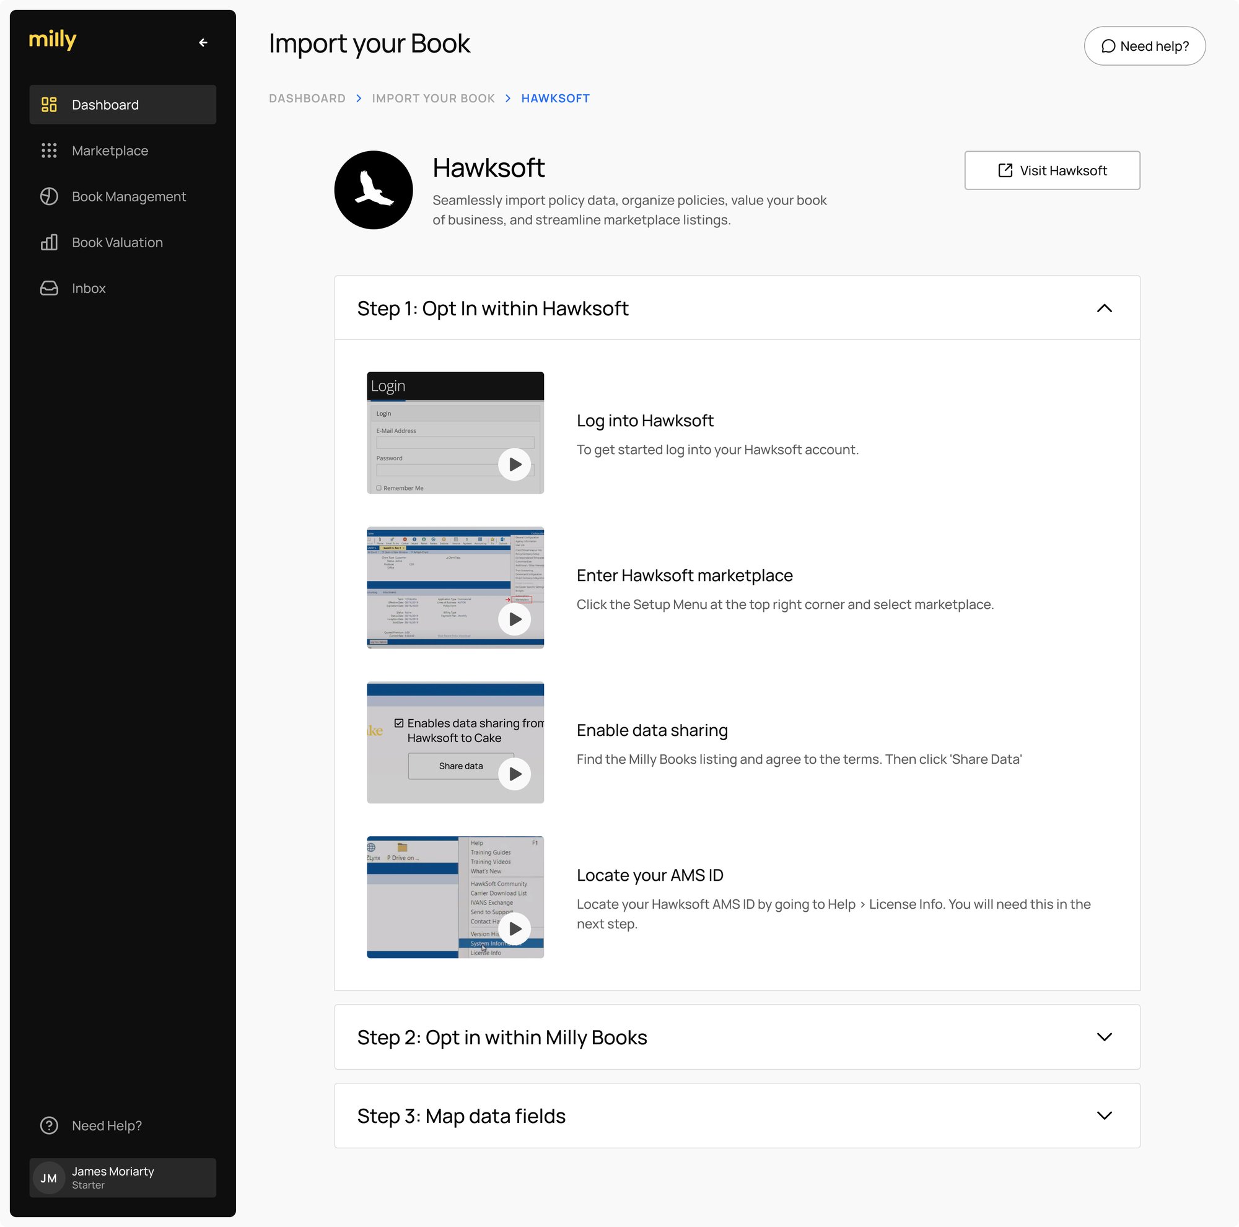Play the Log into Hawksoft video
The image size is (1239, 1227).
514,464
